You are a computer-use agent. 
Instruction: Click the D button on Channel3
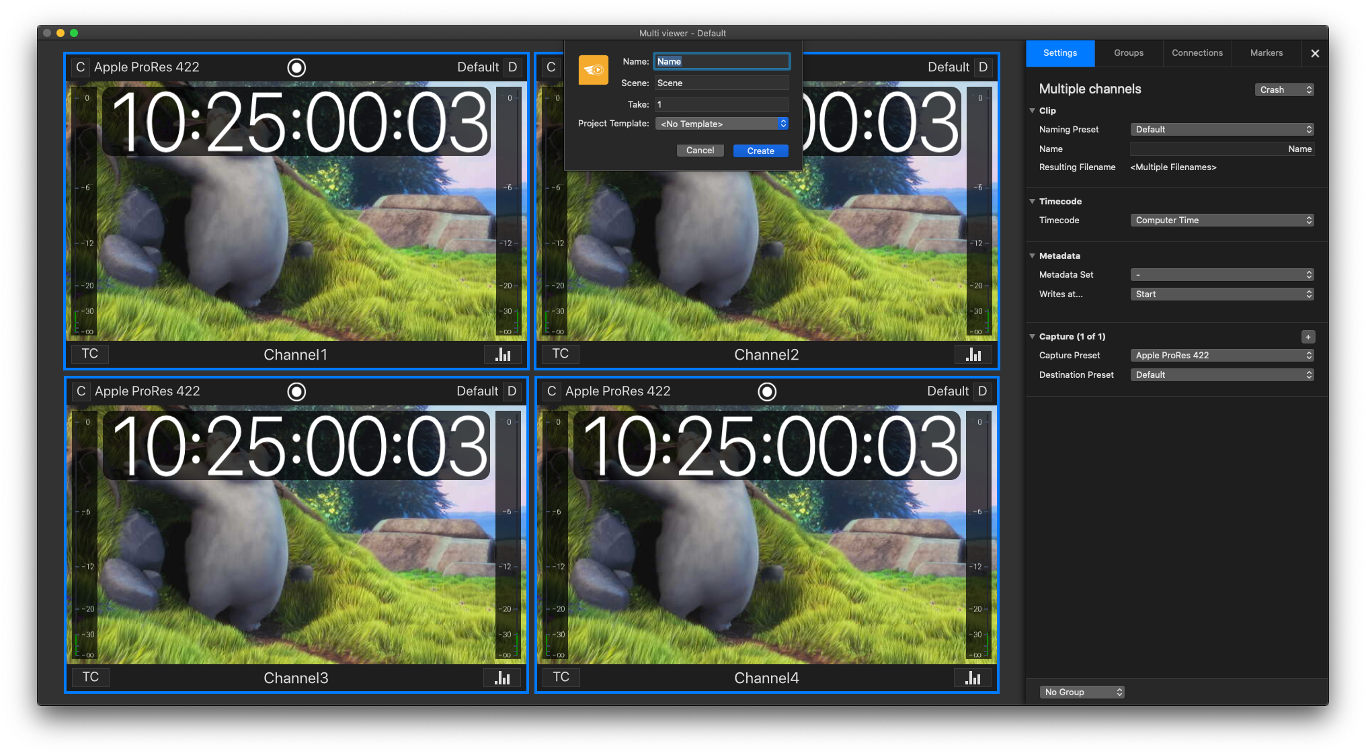(x=512, y=391)
